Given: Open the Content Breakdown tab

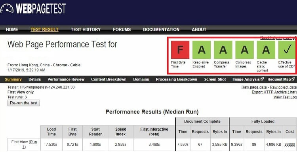Looking at the screenshot, I should (109, 79).
